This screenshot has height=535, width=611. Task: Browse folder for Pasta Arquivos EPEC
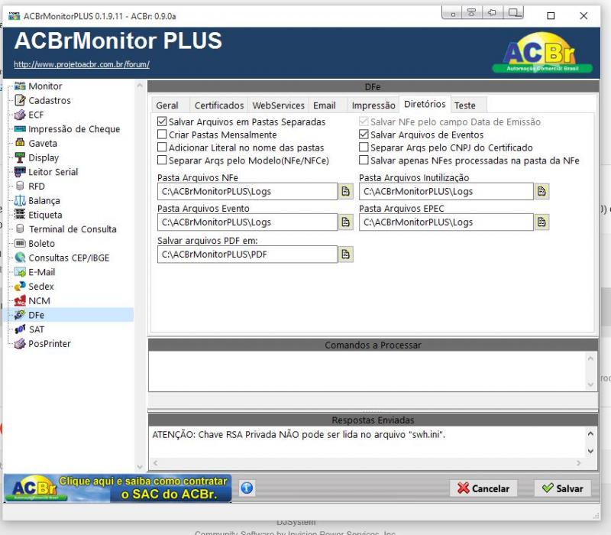(541, 222)
